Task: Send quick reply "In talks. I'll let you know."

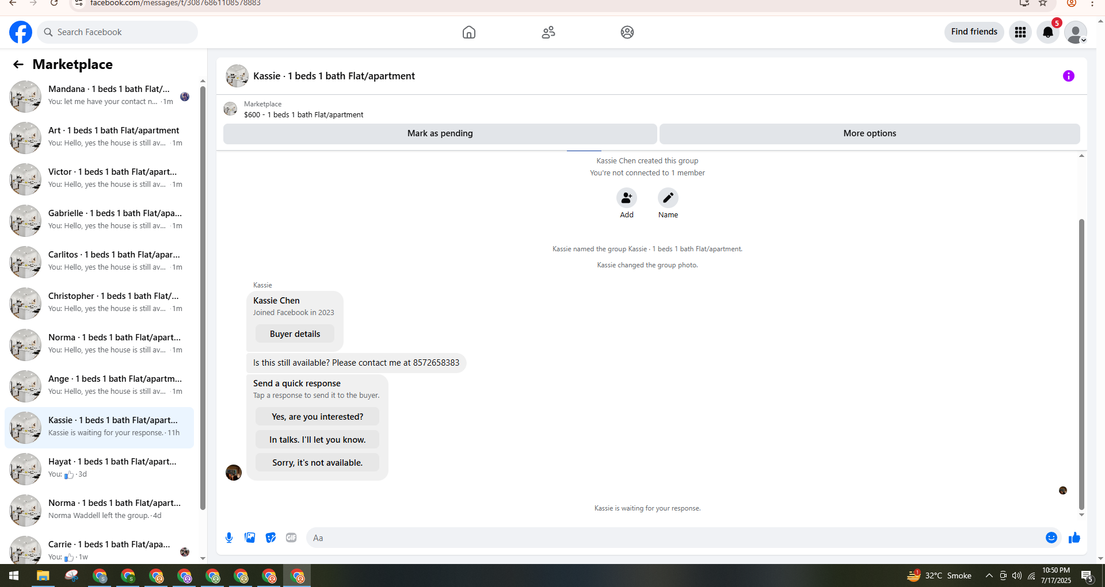Action: [317, 440]
